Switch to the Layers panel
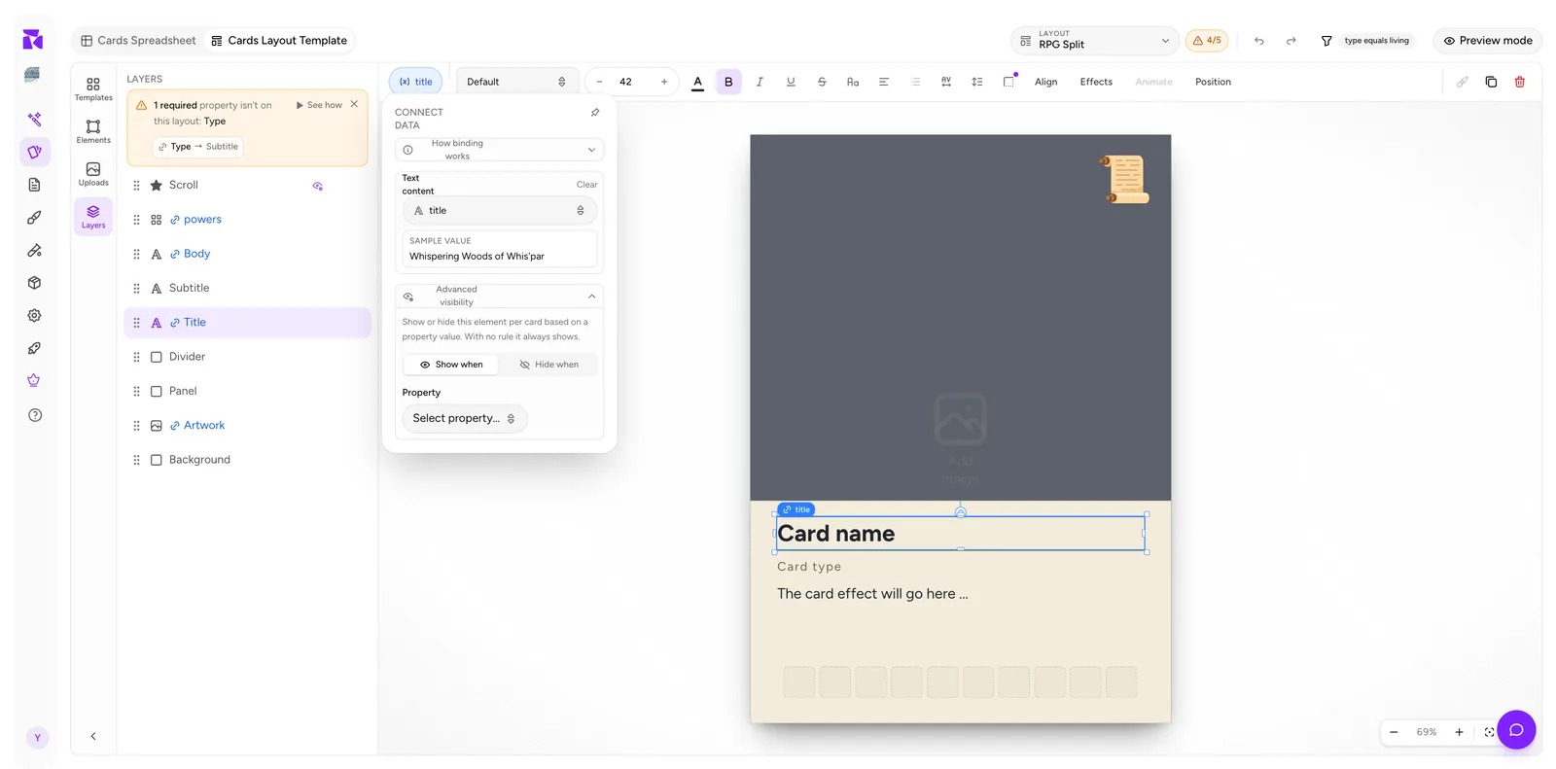The height and width of the screenshot is (769, 1556). click(93, 217)
